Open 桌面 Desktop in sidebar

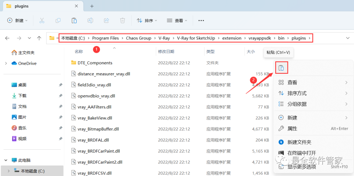(x=19, y=85)
